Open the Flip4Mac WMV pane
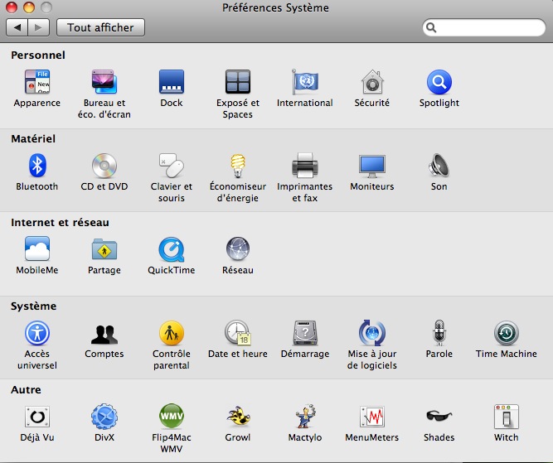Image resolution: width=553 pixels, height=463 pixels. [172, 417]
